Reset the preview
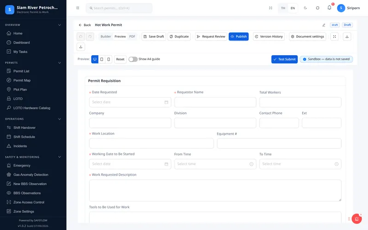The height and width of the screenshot is (230, 368). click(120, 59)
